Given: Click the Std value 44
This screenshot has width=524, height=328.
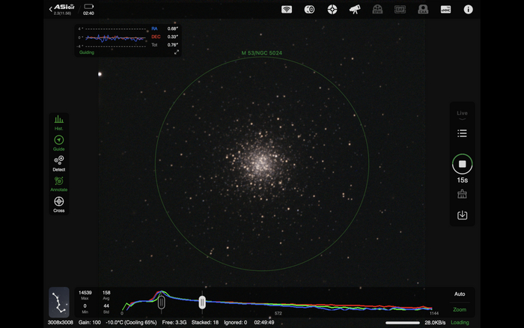Looking at the screenshot, I should 106,306.
